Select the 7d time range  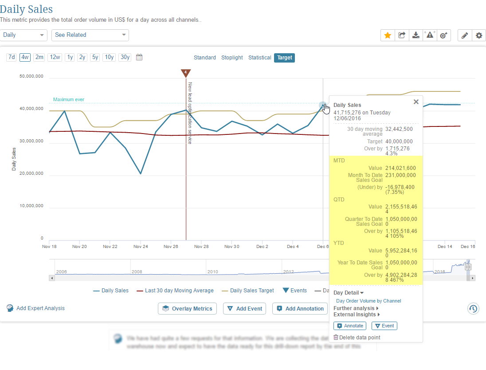pyautogui.click(x=12, y=57)
